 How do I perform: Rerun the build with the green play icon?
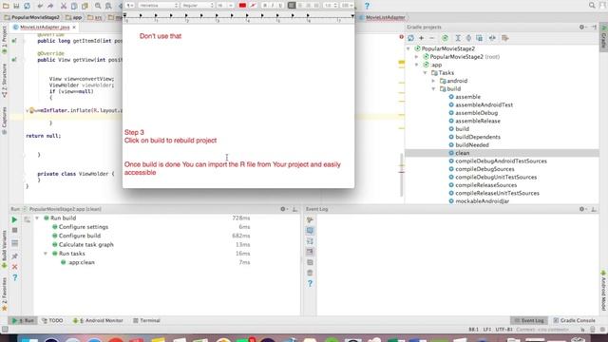(x=15, y=219)
